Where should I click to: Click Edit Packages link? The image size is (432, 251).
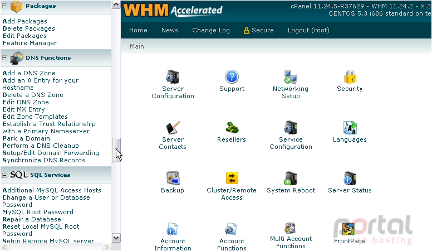click(x=24, y=36)
